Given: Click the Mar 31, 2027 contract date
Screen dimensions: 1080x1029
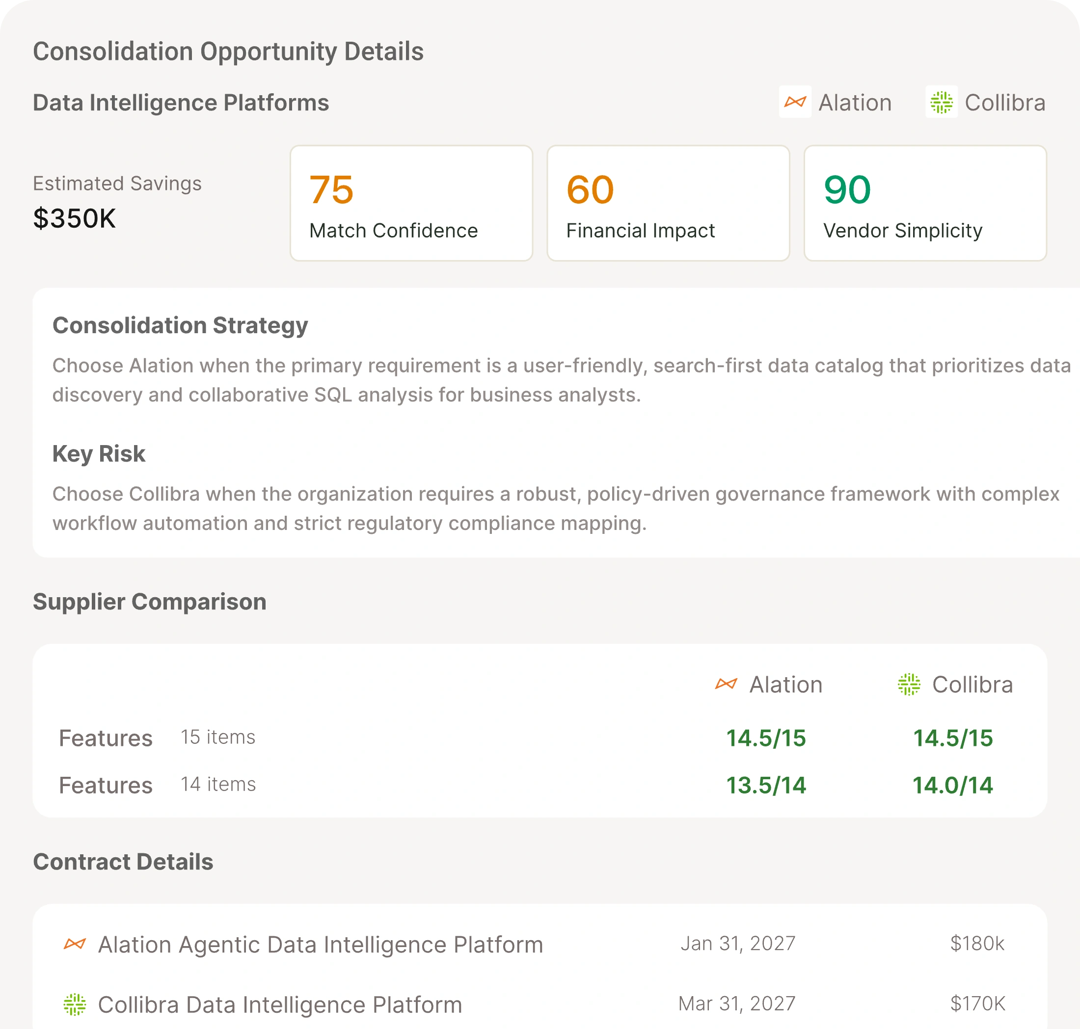Looking at the screenshot, I should [737, 1003].
